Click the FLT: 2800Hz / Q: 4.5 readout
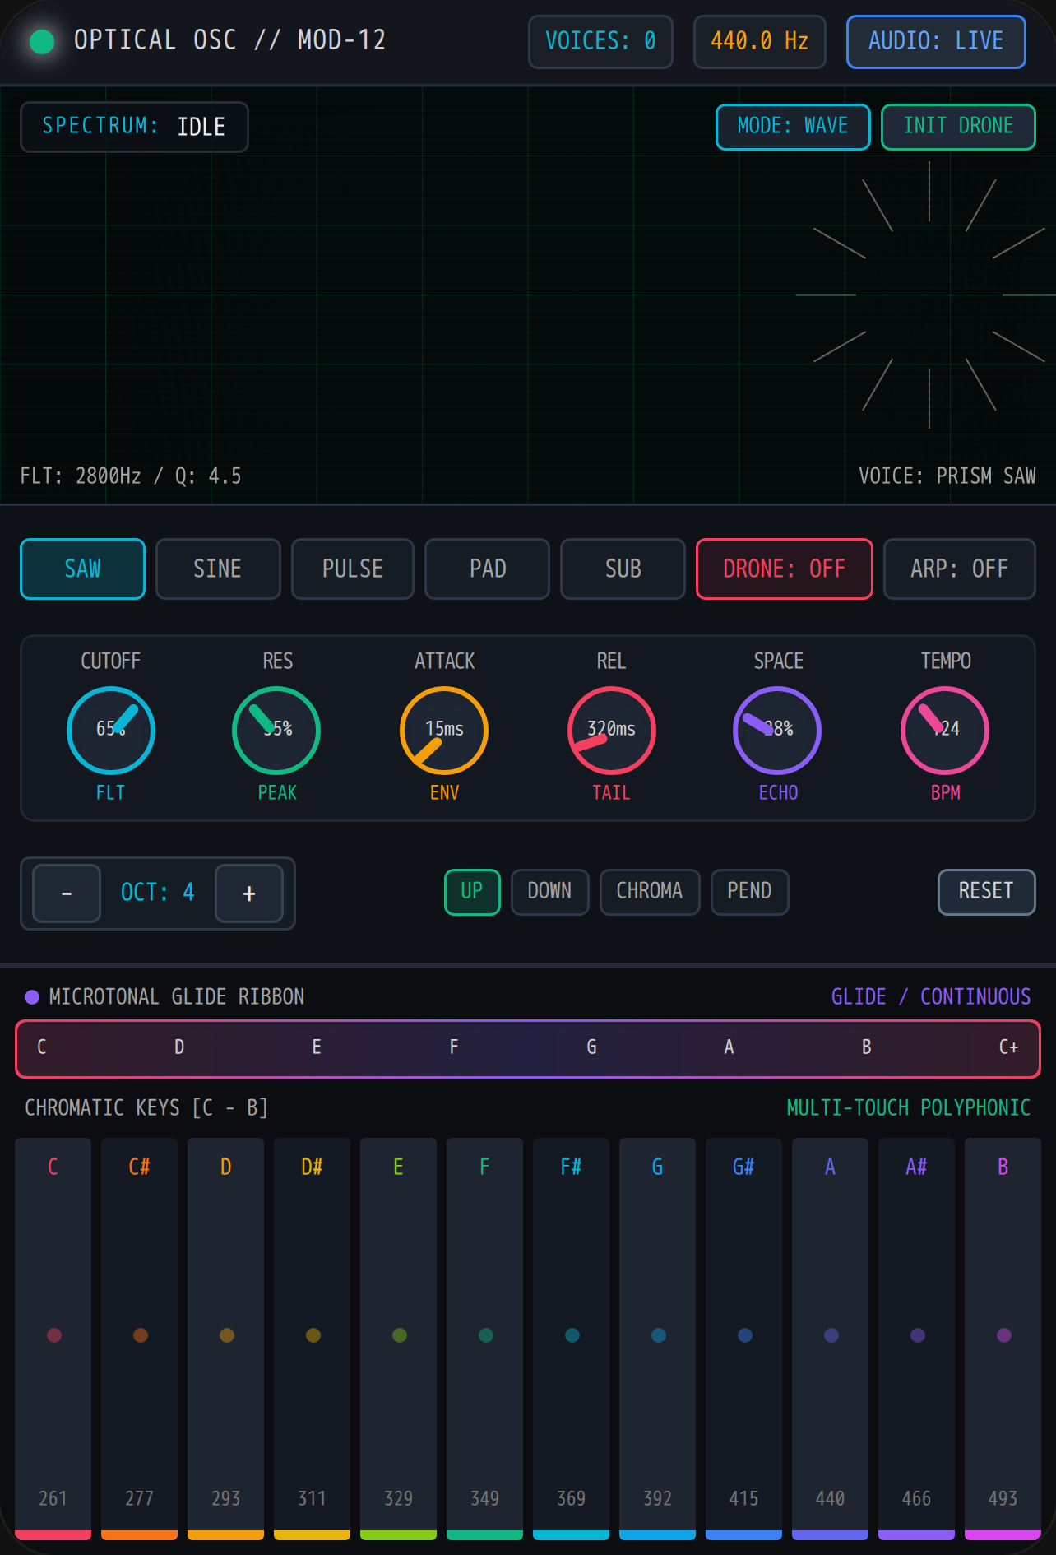1056x1555 pixels. pos(131,476)
